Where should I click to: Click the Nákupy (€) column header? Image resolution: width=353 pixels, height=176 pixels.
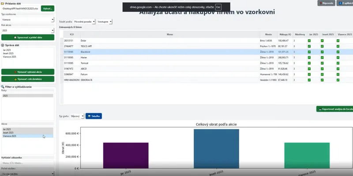pyautogui.click(x=285, y=34)
